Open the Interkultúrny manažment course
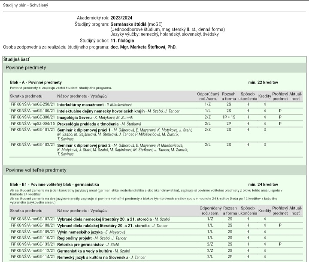The height and width of the screenshot is (262, 309). (x=81, y=105)
